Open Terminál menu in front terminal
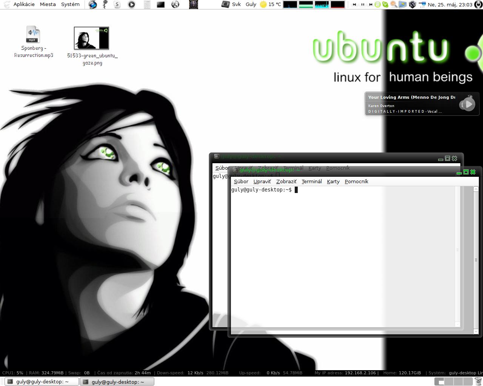483x386 pixels. (x=312, y=181)
